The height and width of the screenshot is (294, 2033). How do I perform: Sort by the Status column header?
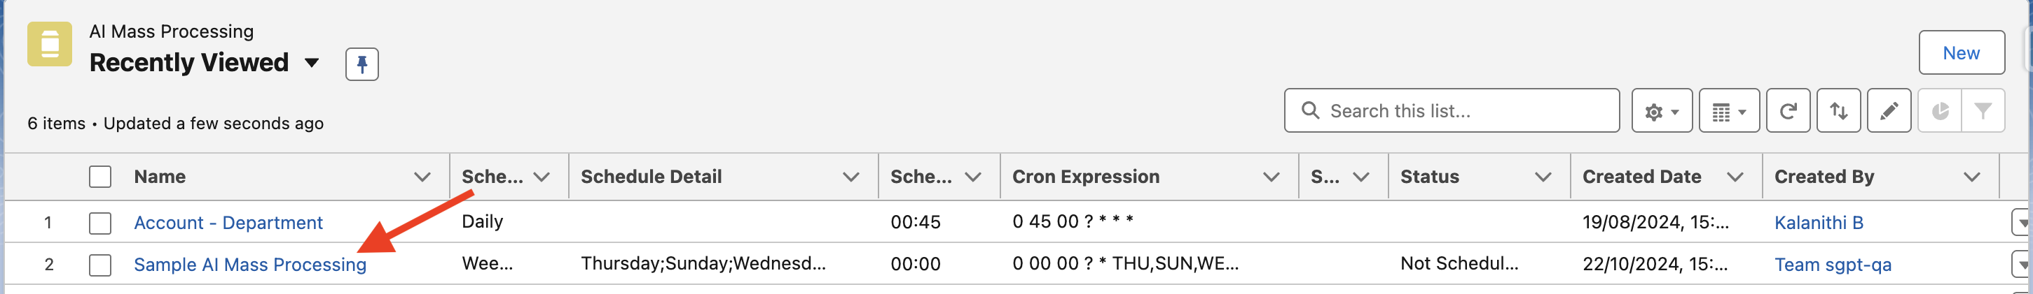pyautogui.click(x=1429, y=177)
